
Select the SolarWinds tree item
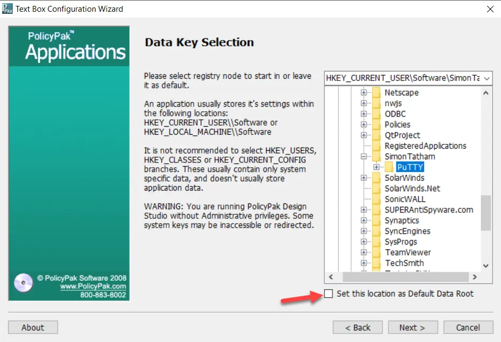(404, 178)
